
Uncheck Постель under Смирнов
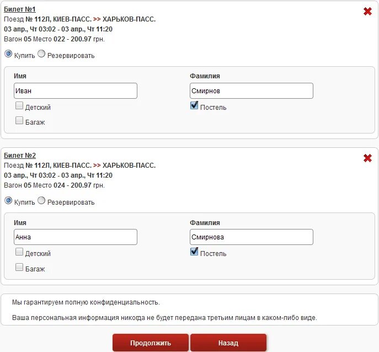tap(194, 105)
